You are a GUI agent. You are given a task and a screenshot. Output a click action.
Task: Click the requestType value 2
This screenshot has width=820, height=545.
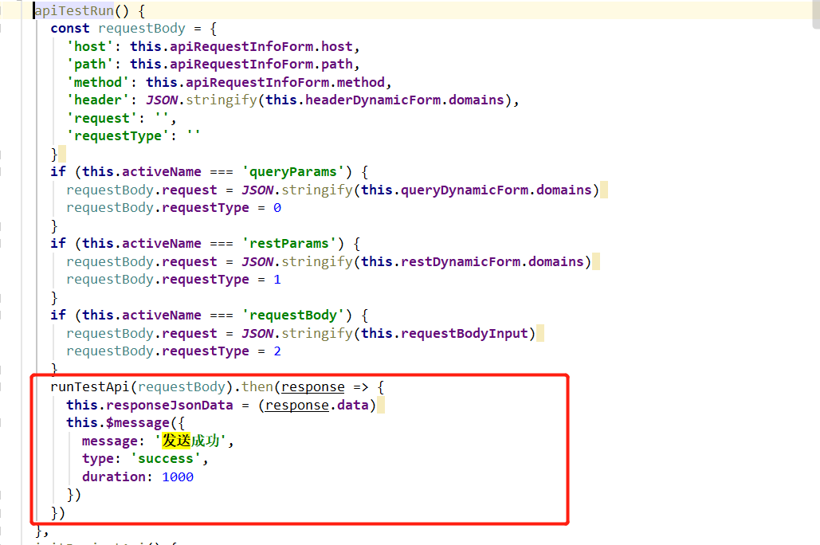(277, 351)
